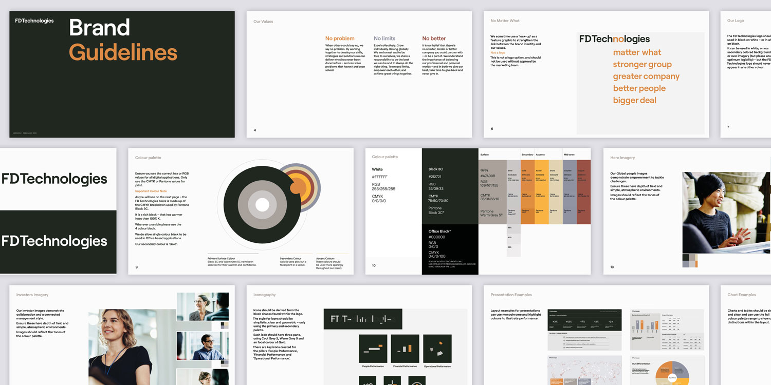The image size is (771, 385).
Task: Click the 'Our Logo' page heading
Action: click(x=736, y=21)
